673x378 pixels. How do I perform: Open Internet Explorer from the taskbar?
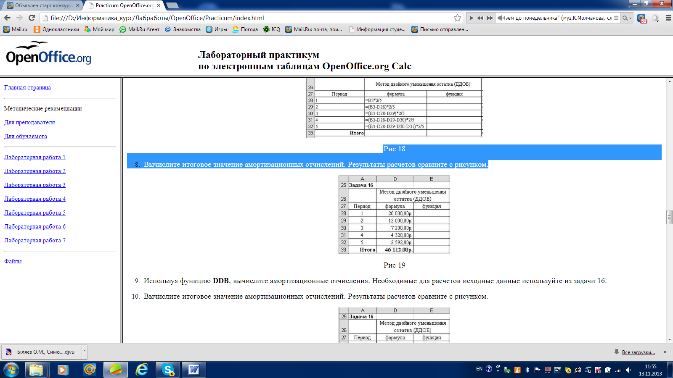pyautogui.click(x=142, y=370)
